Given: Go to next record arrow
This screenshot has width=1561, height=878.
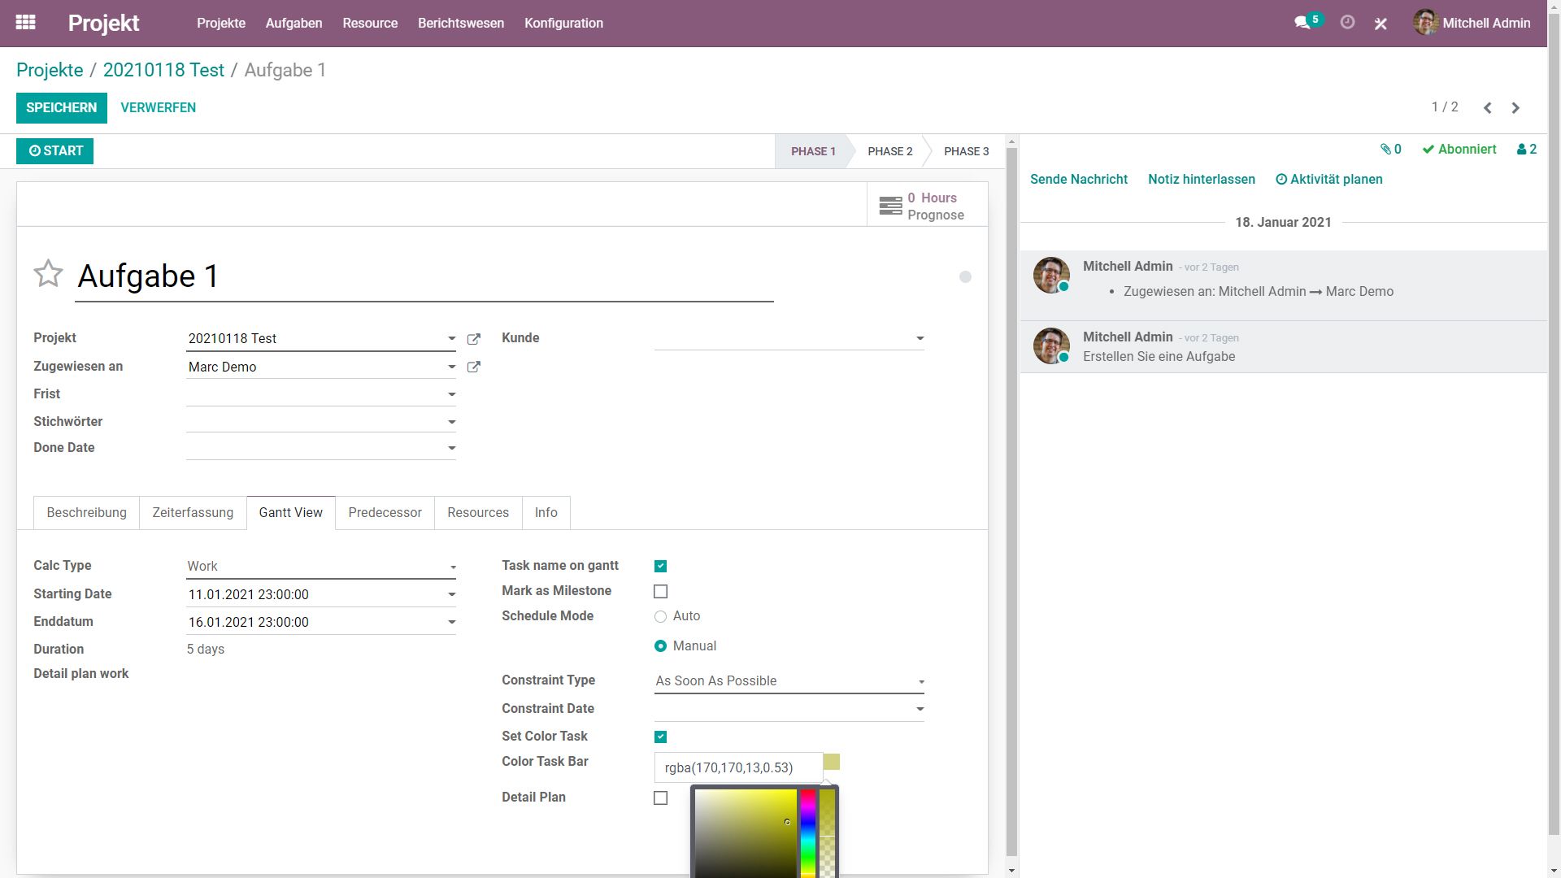Looking at the screenshot, I should click(x=1515, y=108).
